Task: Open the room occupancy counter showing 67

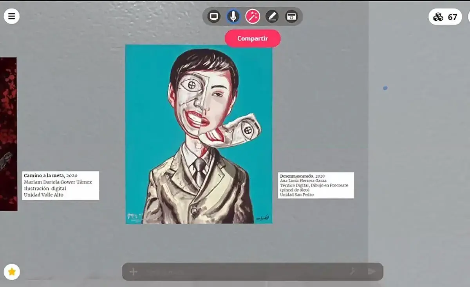Action: tap(445, 17)
